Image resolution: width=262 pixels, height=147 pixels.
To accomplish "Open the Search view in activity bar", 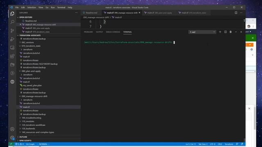I will click(x=12, y=22).
